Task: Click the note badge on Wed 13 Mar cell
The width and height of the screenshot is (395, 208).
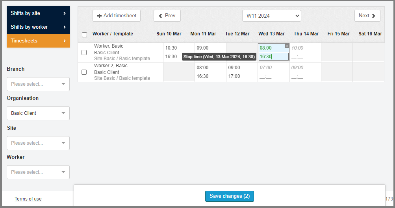Action: coord(287,46)
